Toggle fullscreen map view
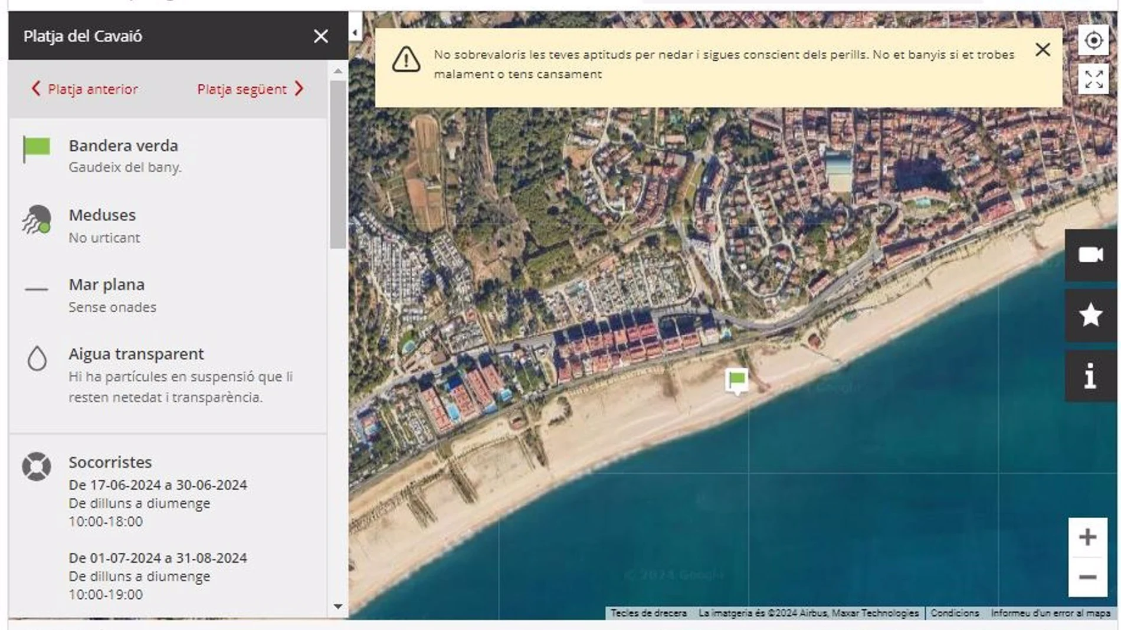The width and height of the screenshot is (1121, 630). (1094, 79)
